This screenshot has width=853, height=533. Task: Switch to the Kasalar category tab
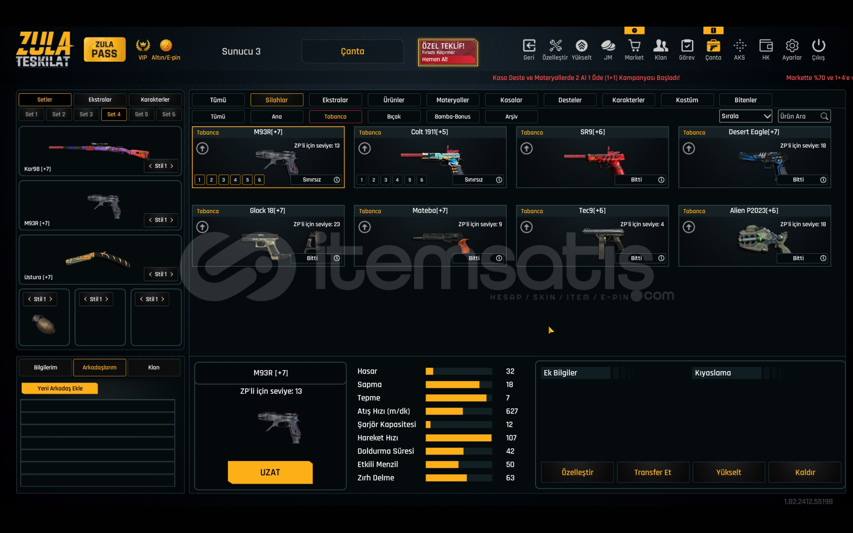coord(511,100)
